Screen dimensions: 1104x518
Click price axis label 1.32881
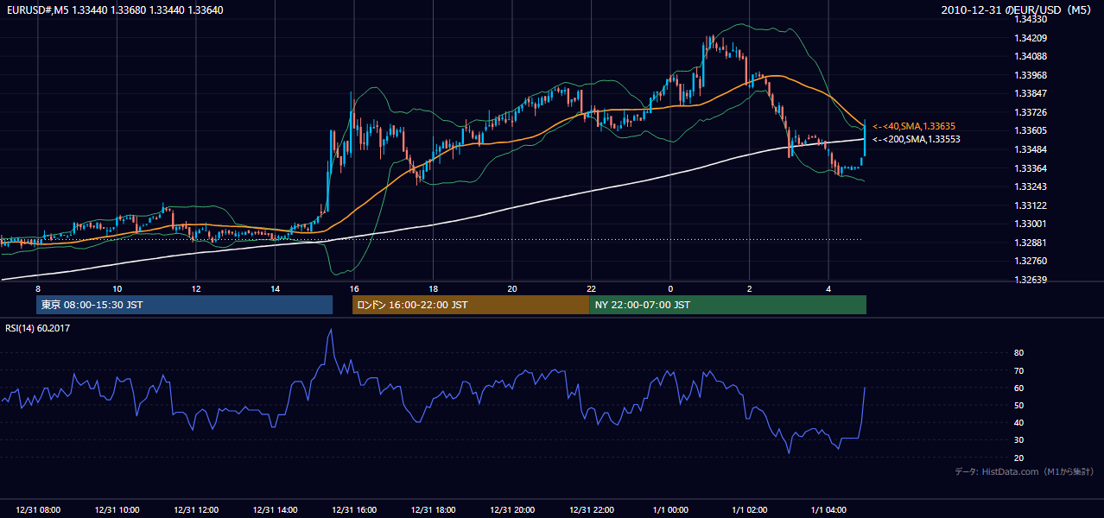1029,243
